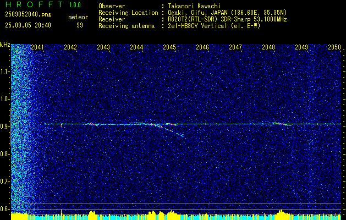The width and height of the screenshot is (346, 220).
Task: Click the 0.8 kHz axis label
Action: (x=4, y=154)
